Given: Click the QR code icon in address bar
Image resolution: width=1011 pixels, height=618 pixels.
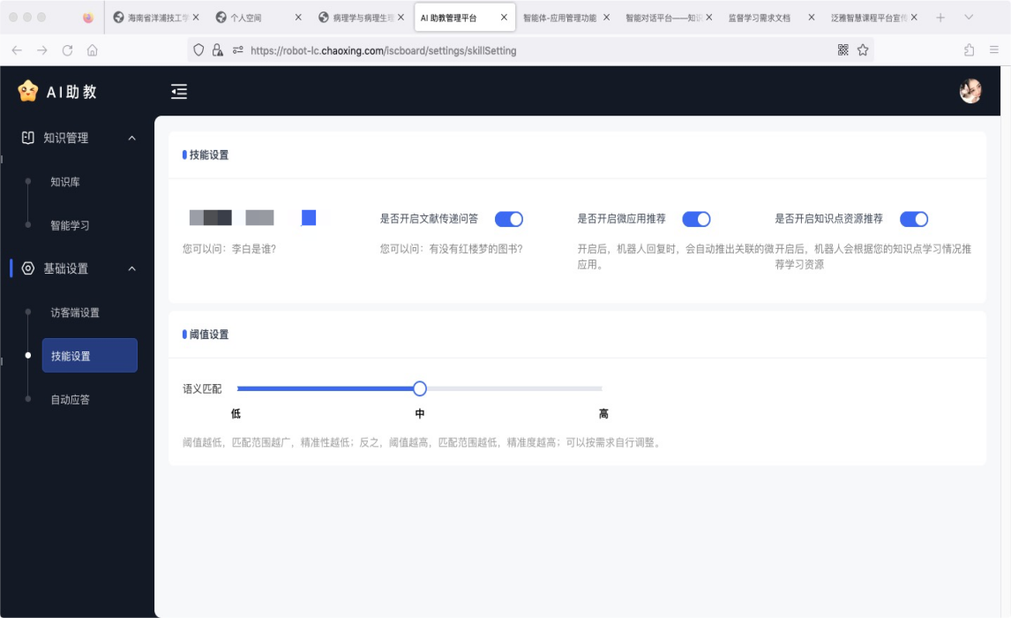Looking at the screenshot, I should [x=843, y=50].
